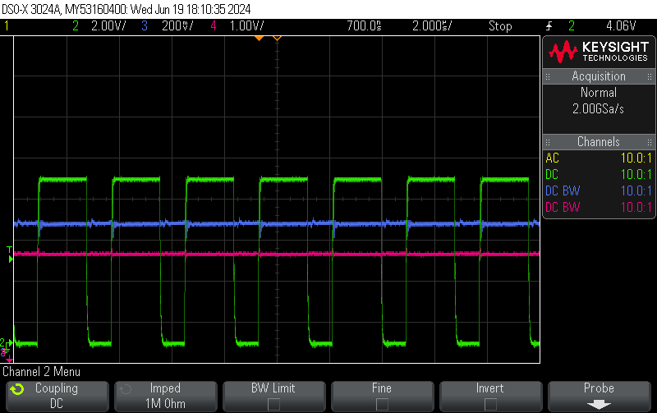The width and height of the screenshot is (657, 413).
Task: Open the Probe submenu arrow
Action: [x=599, y=404]
